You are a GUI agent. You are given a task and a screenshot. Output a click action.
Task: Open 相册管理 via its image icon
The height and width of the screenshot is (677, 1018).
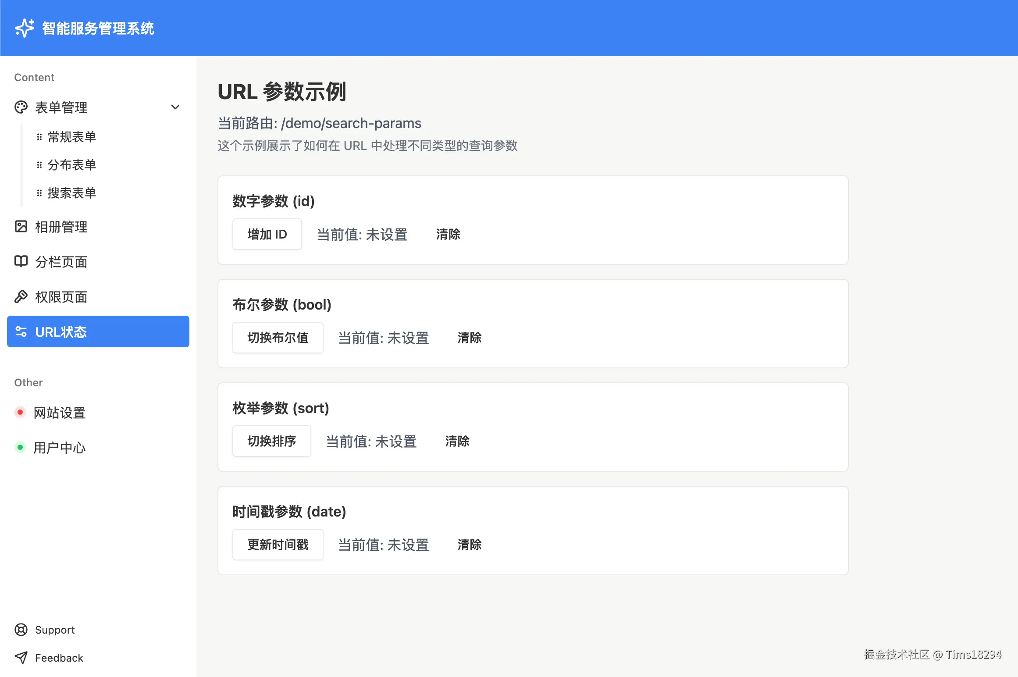tap(21, 227)
